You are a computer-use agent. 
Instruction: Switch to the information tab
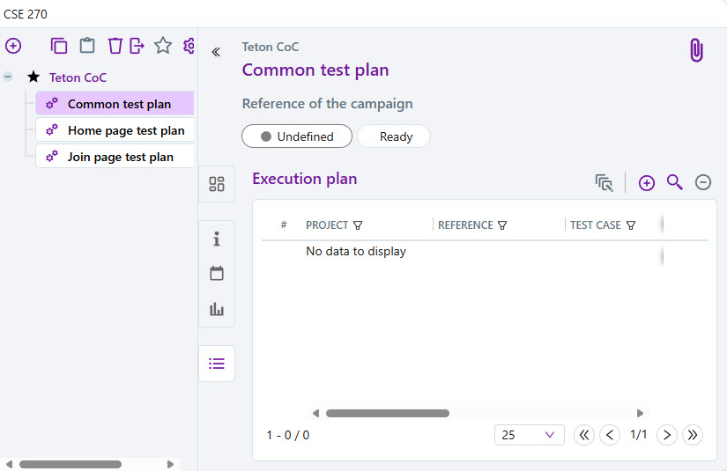(217, 239)
